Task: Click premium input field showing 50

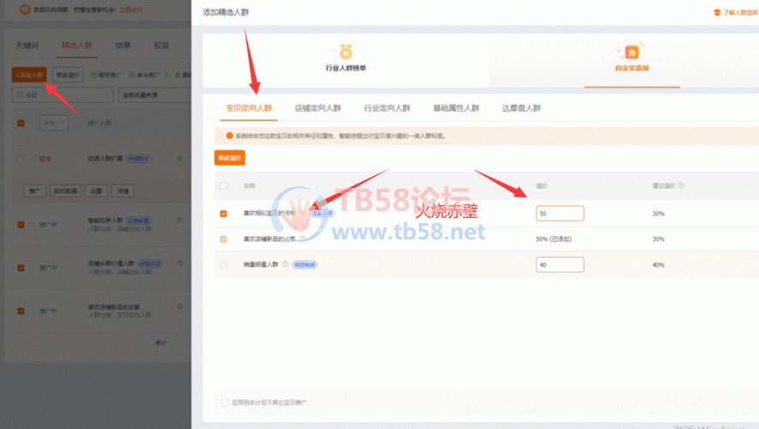Action: [560, 214]
